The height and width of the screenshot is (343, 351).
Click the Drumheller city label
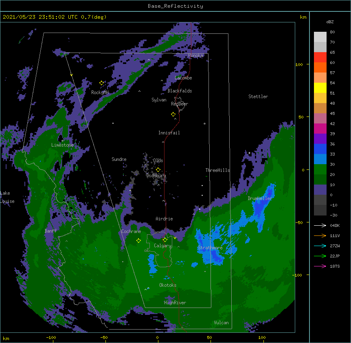[260, 198]
